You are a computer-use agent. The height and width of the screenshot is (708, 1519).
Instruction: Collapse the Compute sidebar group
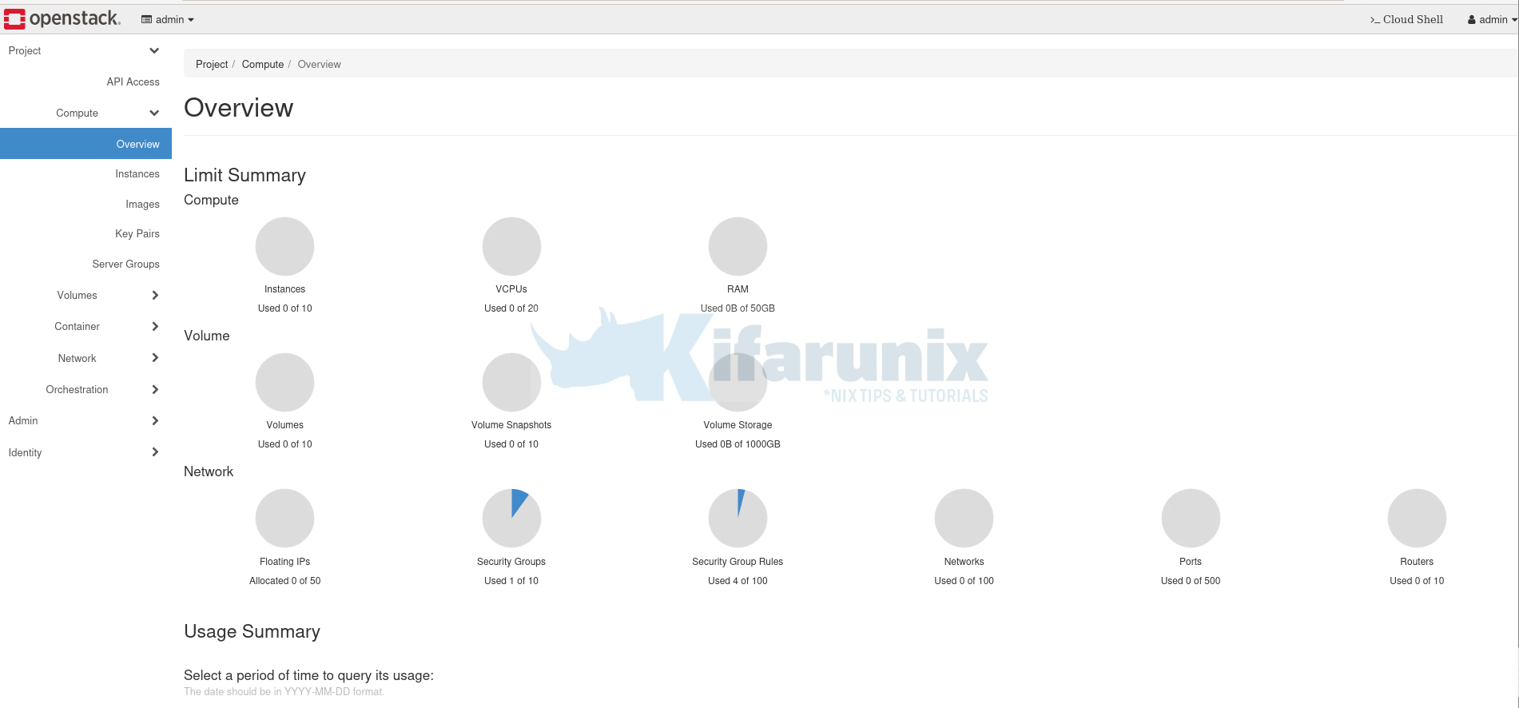(x=154, y=113)
